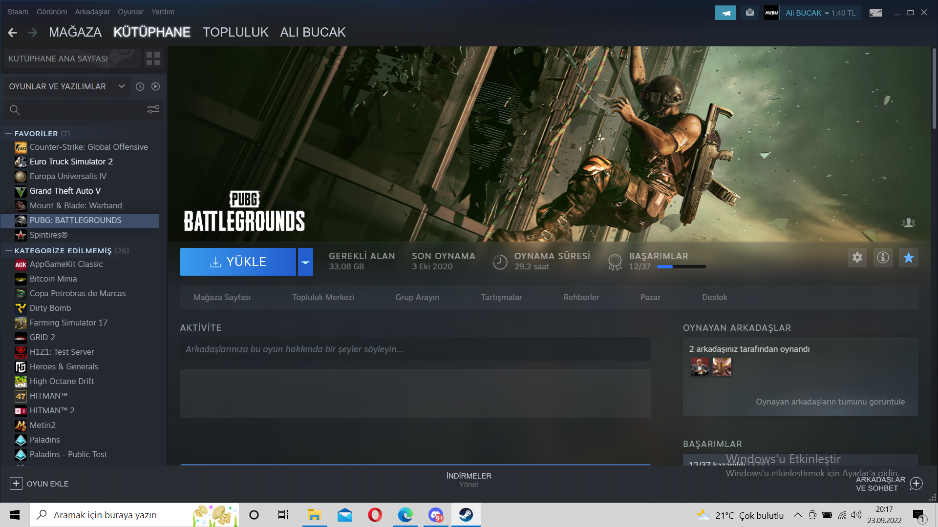Select the Counter-Strike: Global Offensive icon
The height and width of the screenshot is (527, 938).
pos(21,147)
